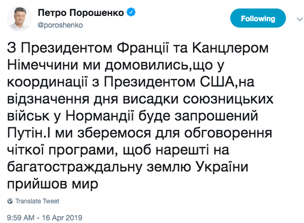Click the word союзницьких in the tweet
Image resolution: width=304 pixels, height=223 pixels.
(x=228, y=100)
